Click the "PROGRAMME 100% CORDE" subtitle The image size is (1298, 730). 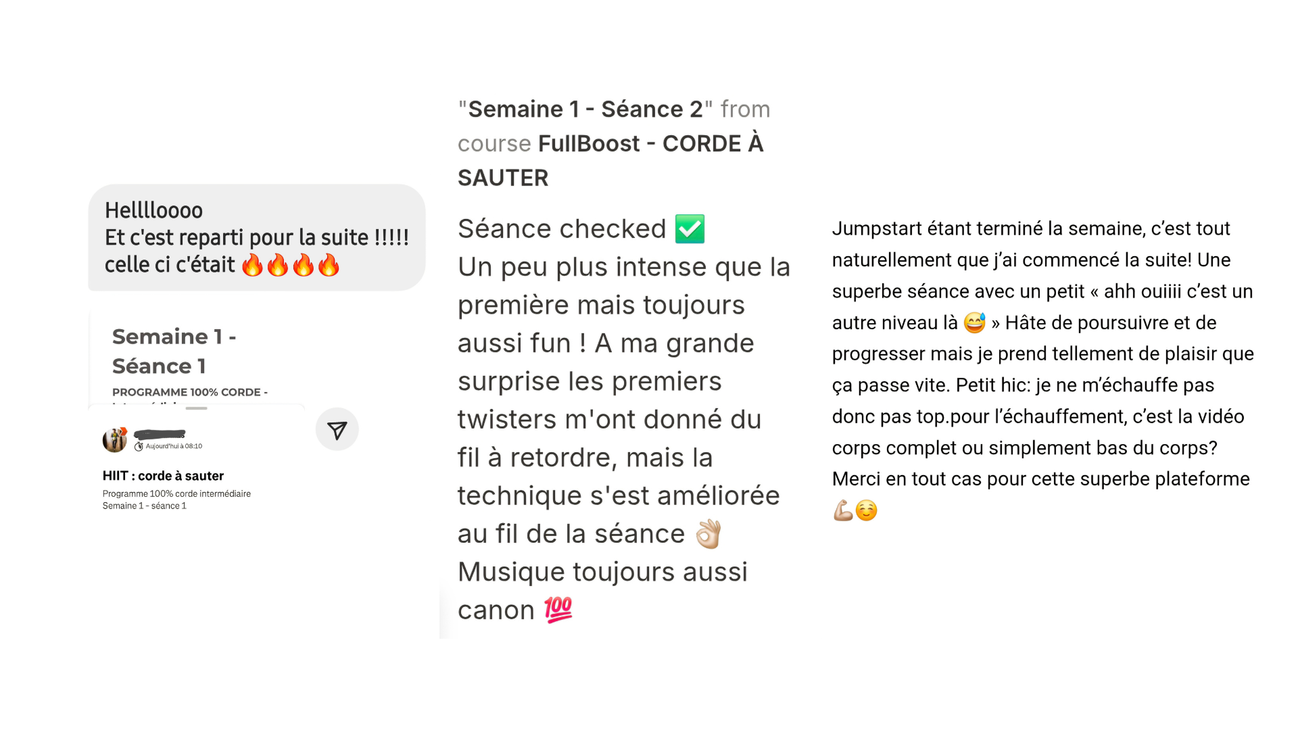point(190,392)
